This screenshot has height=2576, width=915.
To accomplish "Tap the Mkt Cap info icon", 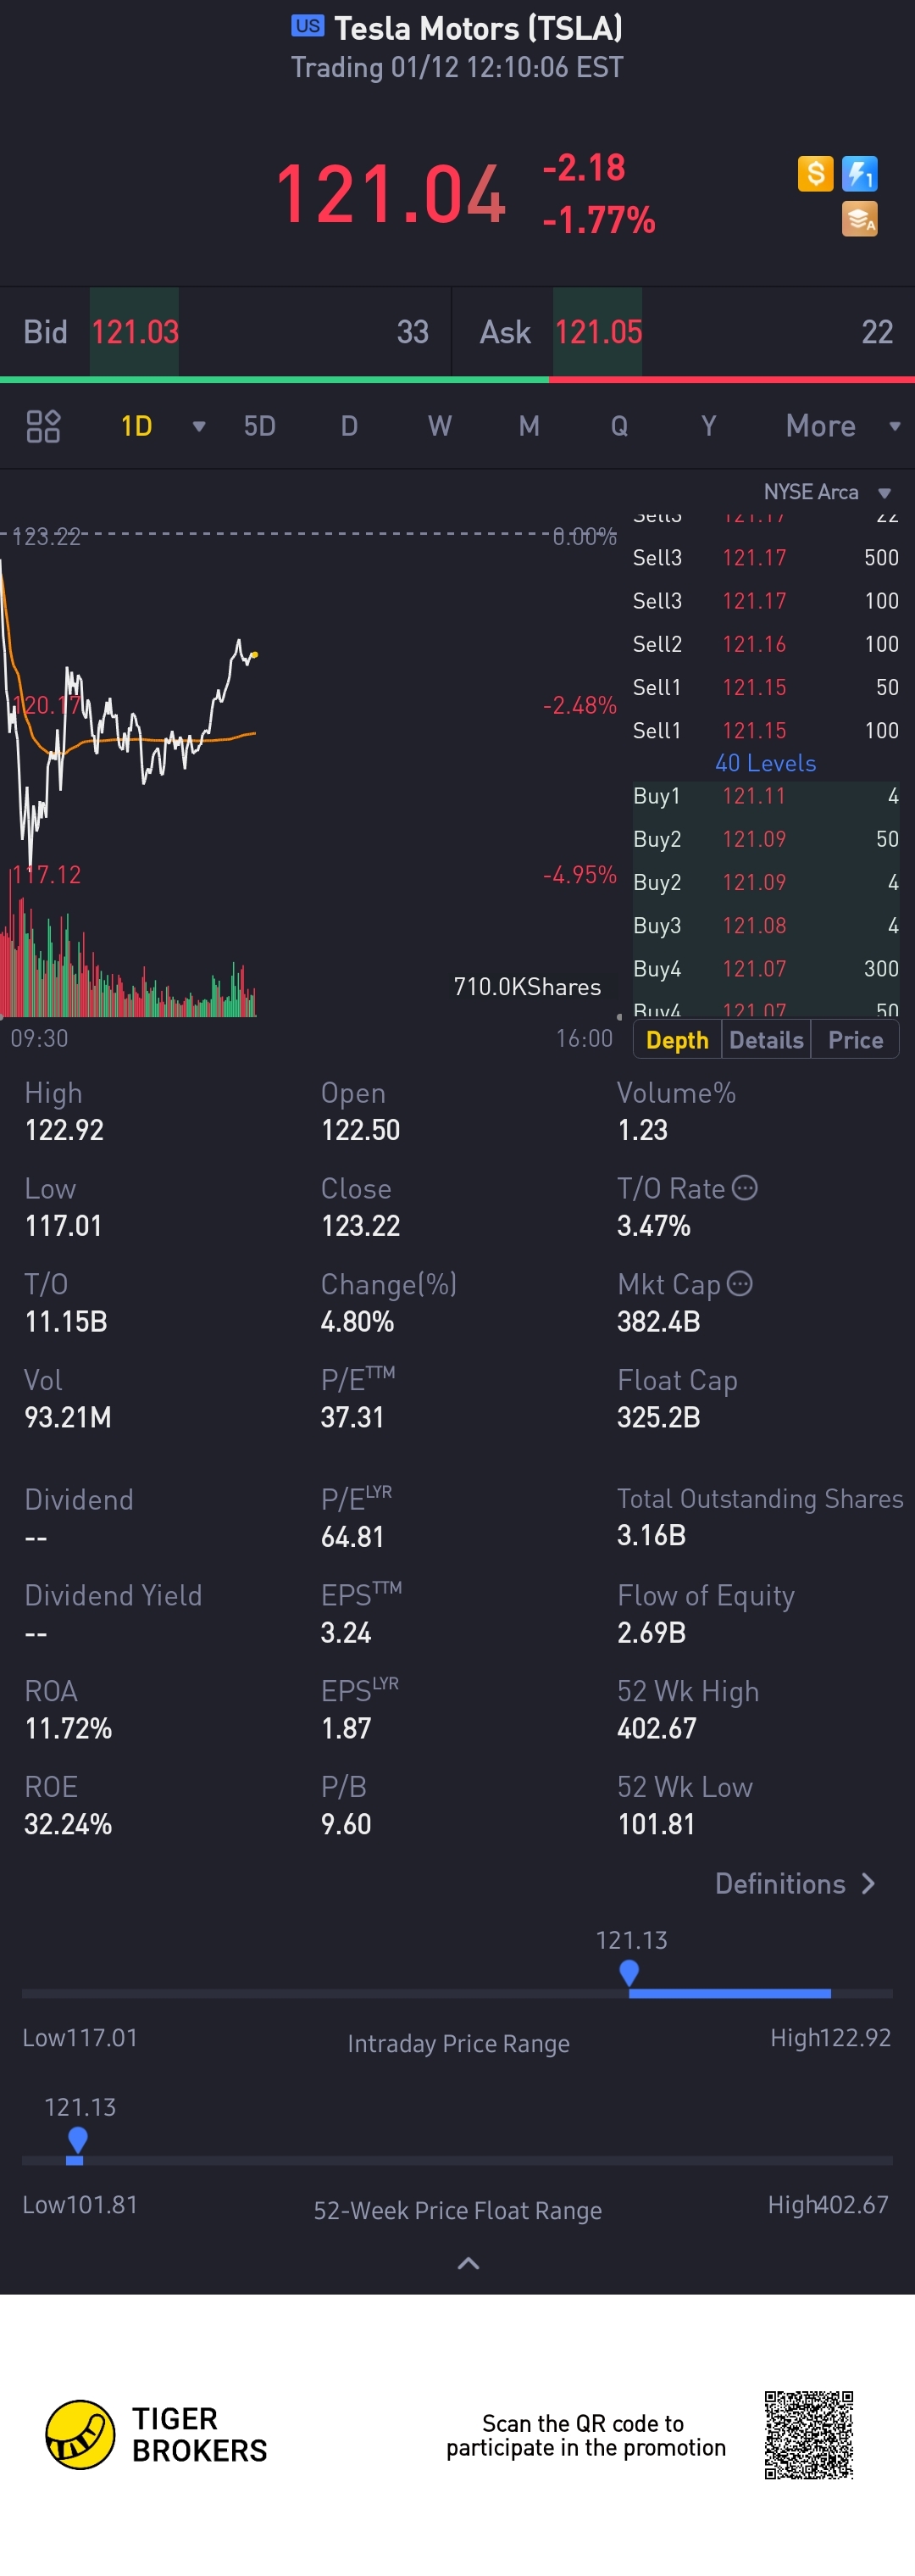I will 740,1283.
